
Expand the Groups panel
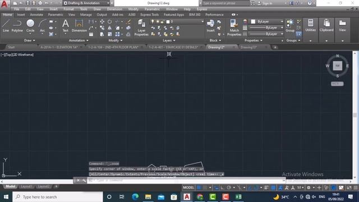click(x=293, y=40)
